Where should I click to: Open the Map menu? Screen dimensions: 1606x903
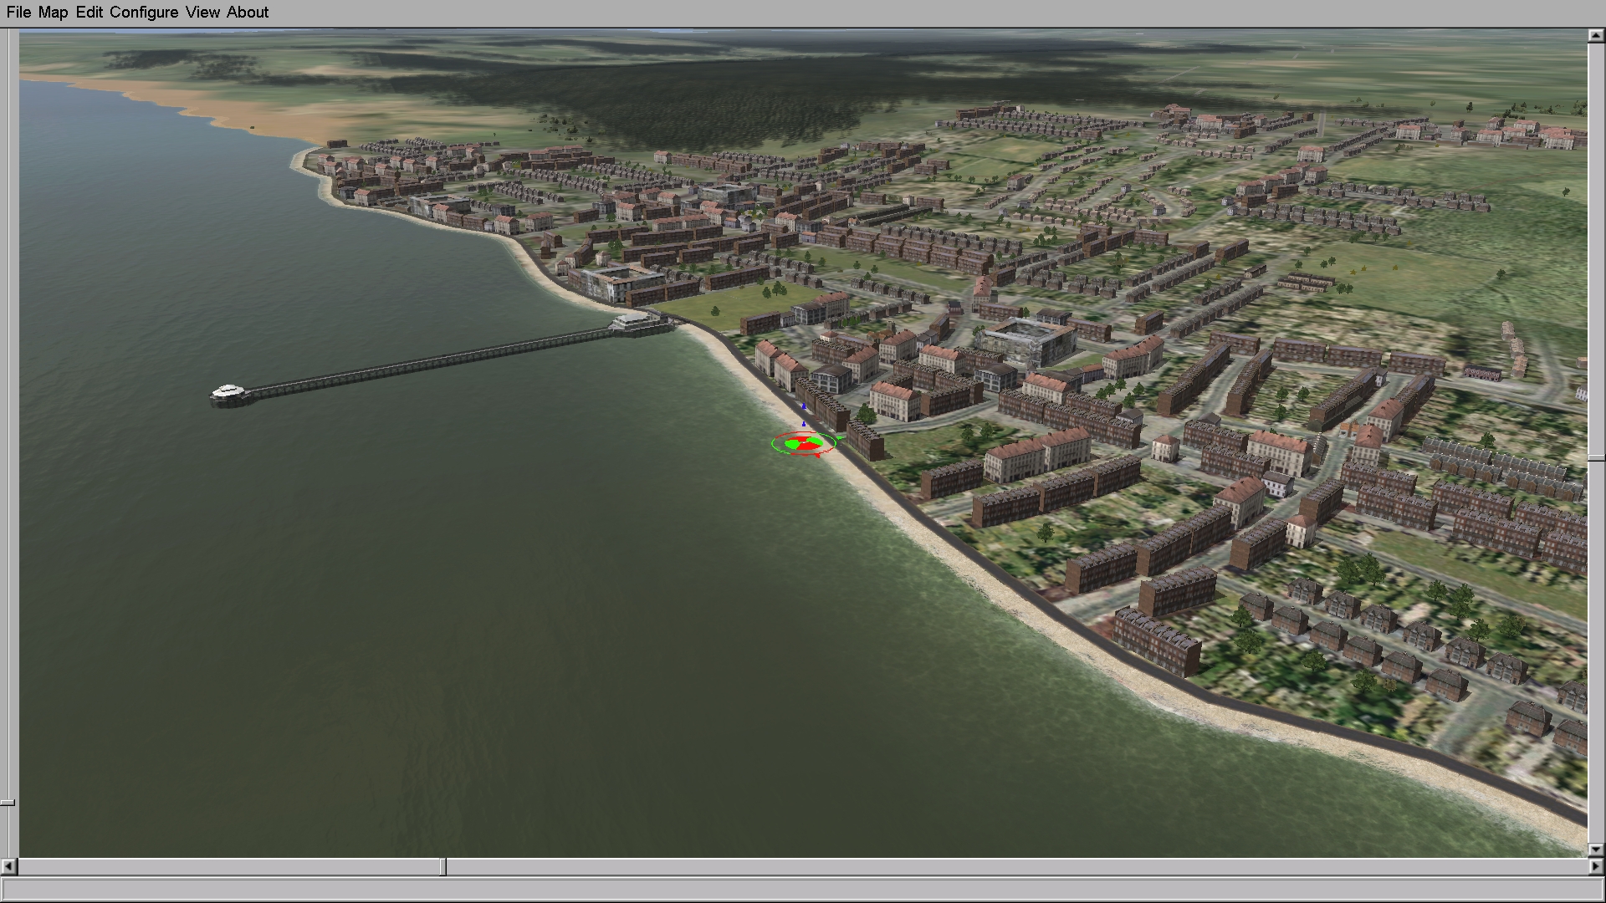[x=53, y=13]
